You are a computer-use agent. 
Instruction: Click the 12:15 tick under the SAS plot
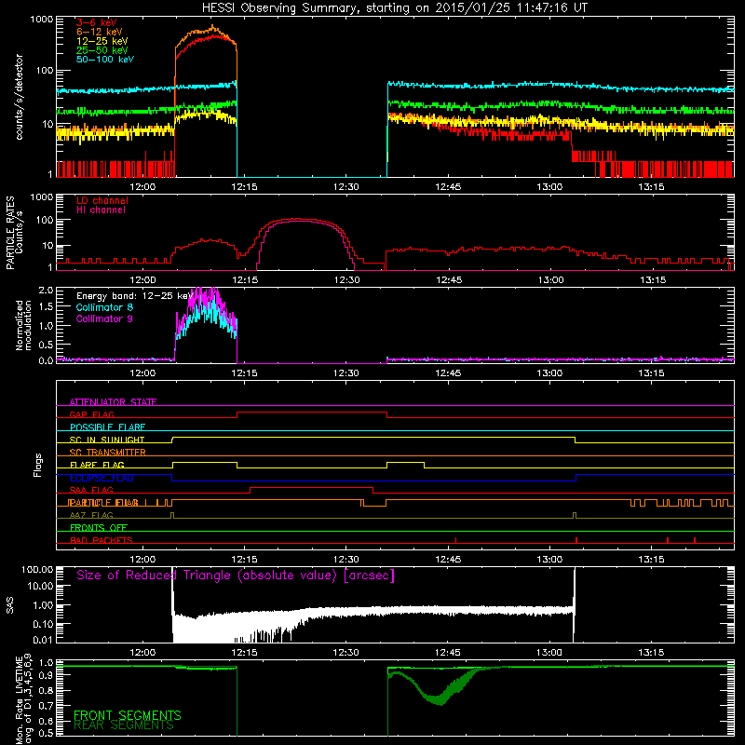coord(244,653)
